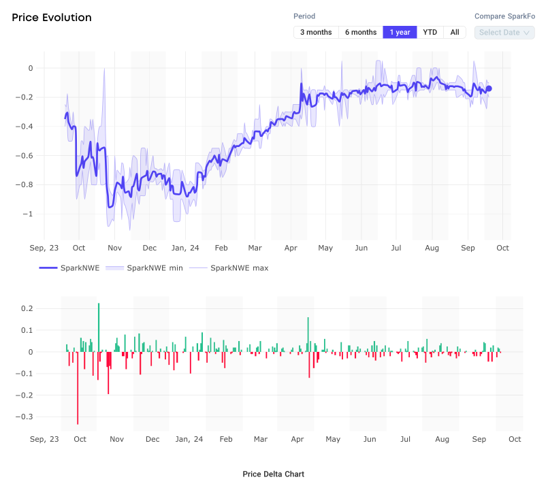Click the 'Jan, 24' label on price chart axis
This screenshot has width=548, height=488.
tap(185, 248)
